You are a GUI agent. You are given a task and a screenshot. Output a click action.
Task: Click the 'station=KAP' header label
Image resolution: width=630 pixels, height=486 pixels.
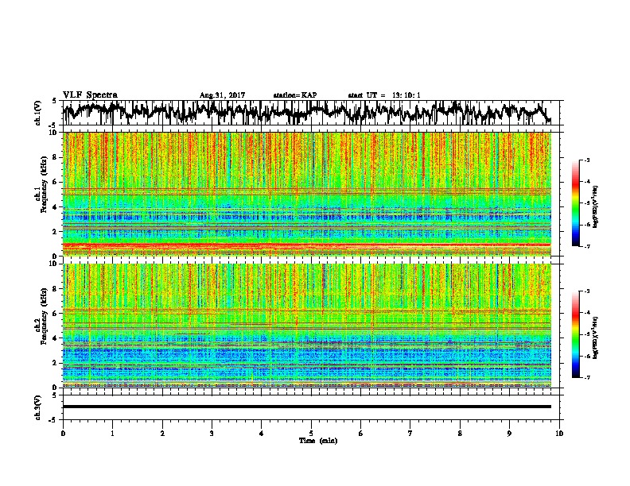295,95
